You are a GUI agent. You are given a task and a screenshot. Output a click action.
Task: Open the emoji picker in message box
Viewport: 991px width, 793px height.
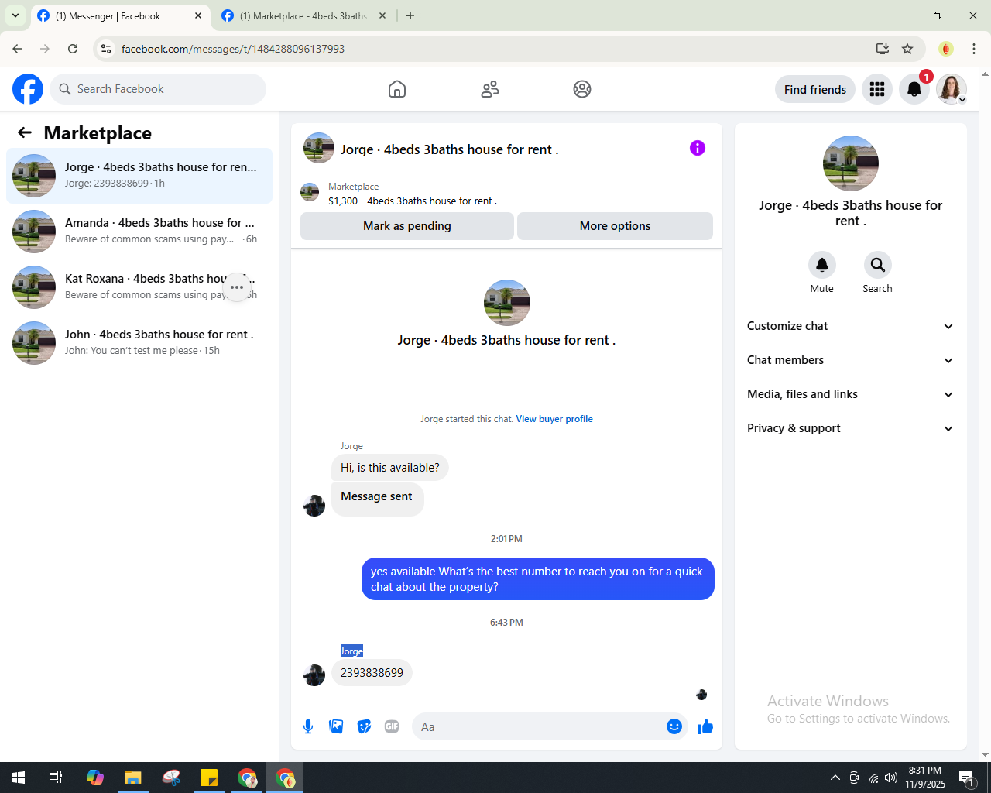[x=674, y=726]
